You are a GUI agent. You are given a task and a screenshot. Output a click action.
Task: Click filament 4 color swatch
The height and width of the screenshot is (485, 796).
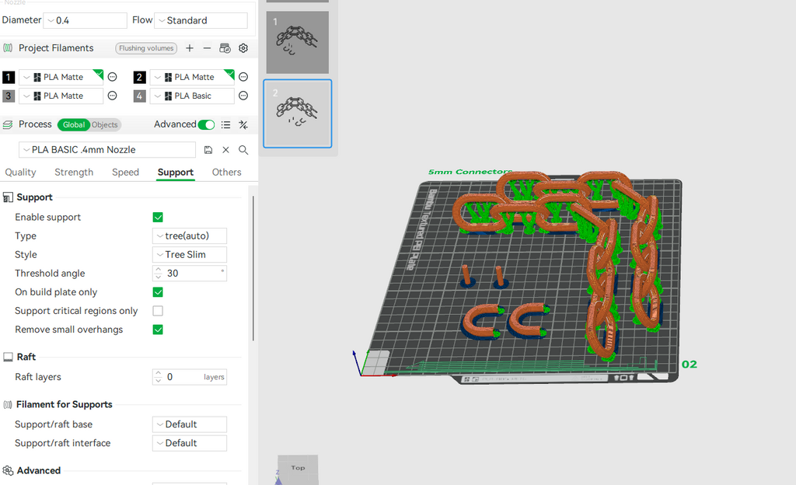point(140,96)
